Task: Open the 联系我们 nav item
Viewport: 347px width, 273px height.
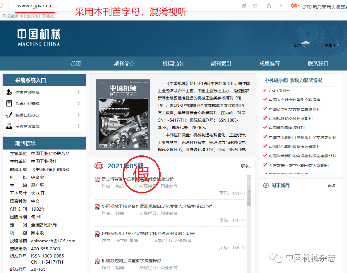Action: pos(318,64)
